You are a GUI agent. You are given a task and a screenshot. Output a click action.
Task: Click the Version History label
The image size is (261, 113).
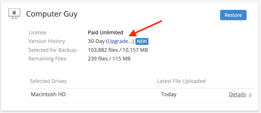(x=47, y=41)
